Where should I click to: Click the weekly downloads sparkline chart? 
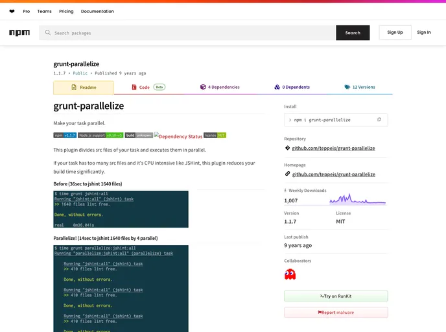(358, 199)
